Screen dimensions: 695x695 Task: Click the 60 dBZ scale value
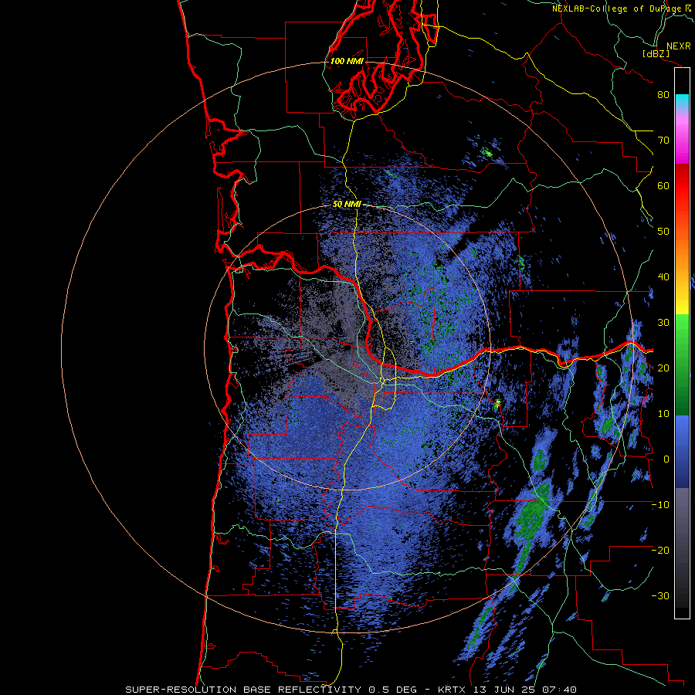663,185
